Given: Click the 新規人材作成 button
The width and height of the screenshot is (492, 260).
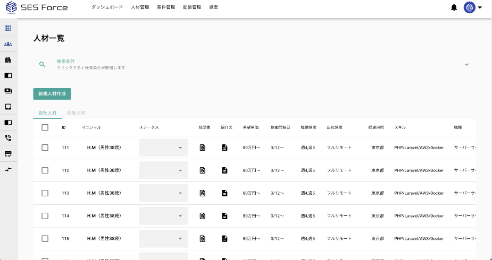Looking at the screenshot, I should (52, 94).
